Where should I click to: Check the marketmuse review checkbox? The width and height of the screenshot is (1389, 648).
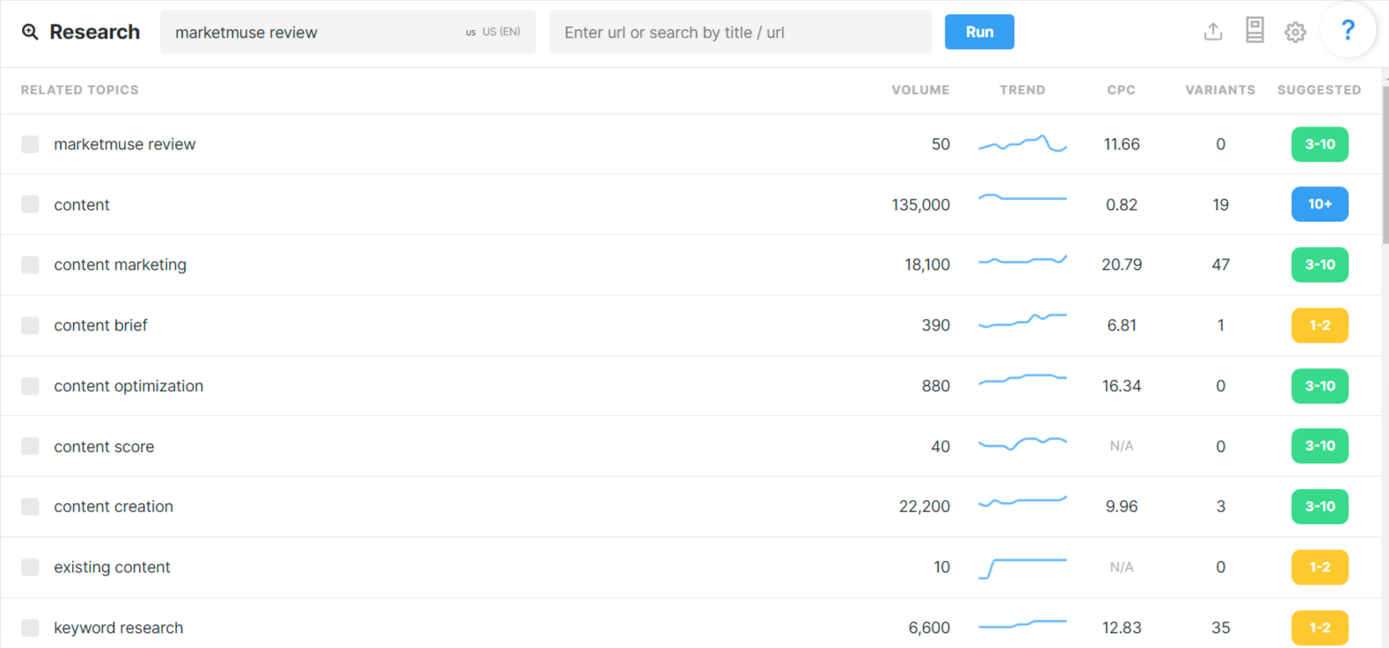coord(30,144)
